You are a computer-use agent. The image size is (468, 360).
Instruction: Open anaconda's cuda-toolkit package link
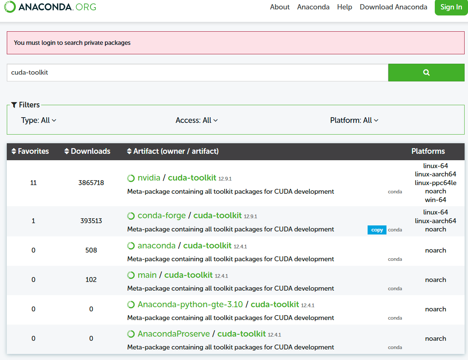click(207, 246)
